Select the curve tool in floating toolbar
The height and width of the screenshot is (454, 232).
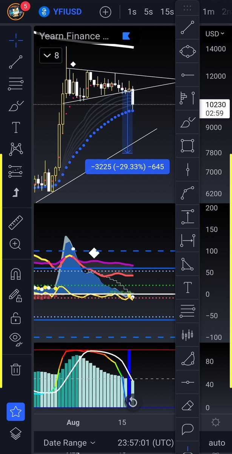[x=187, y=193]
